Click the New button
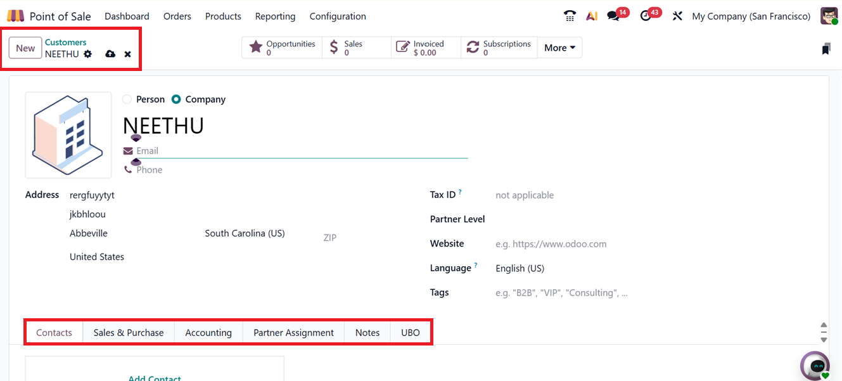The height and width of the screenshot is (381, 842). coord(25,48)
